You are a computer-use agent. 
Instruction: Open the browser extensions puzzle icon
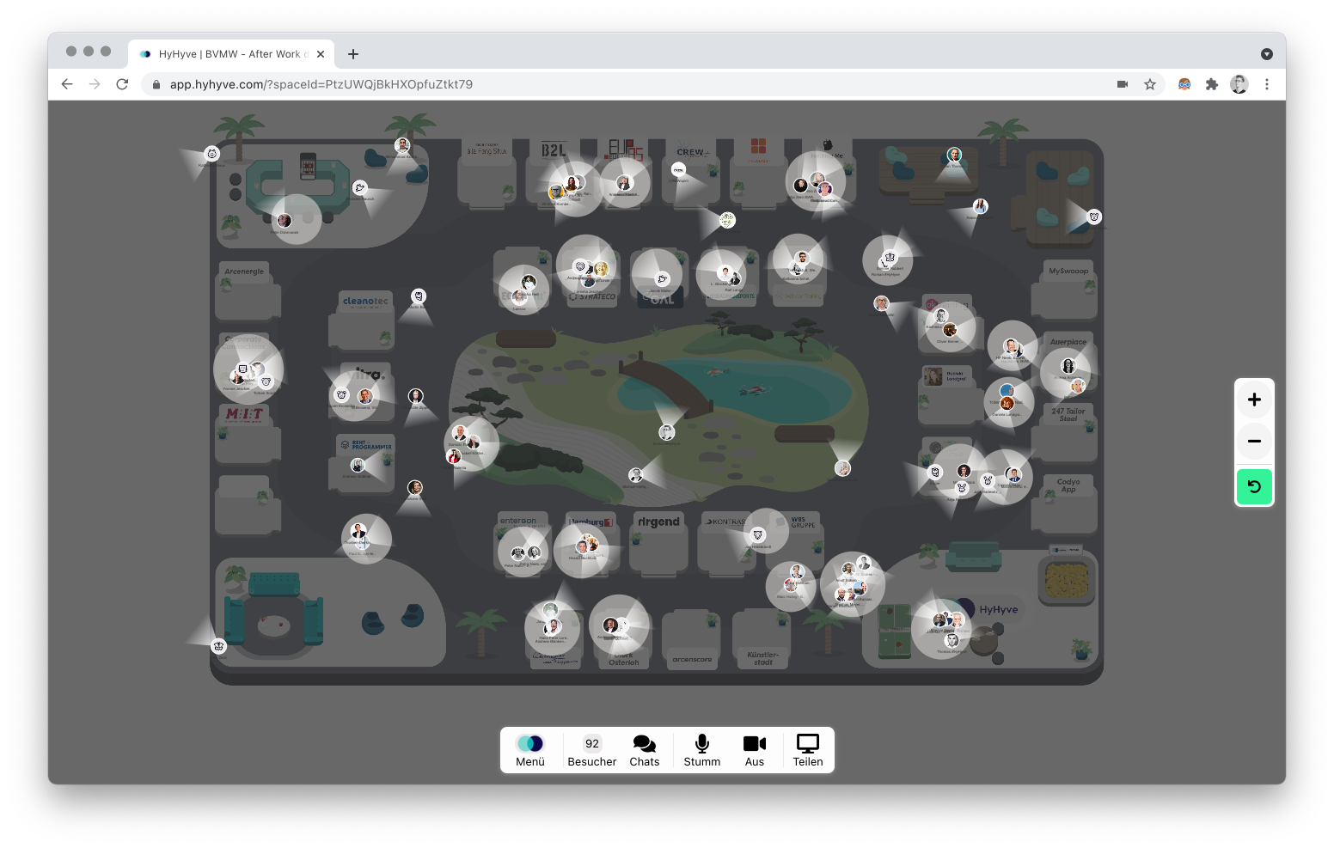1212,84
